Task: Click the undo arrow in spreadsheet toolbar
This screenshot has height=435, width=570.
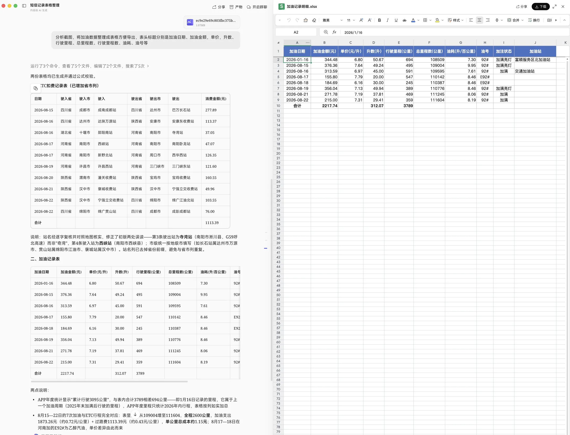Action: 289,20
